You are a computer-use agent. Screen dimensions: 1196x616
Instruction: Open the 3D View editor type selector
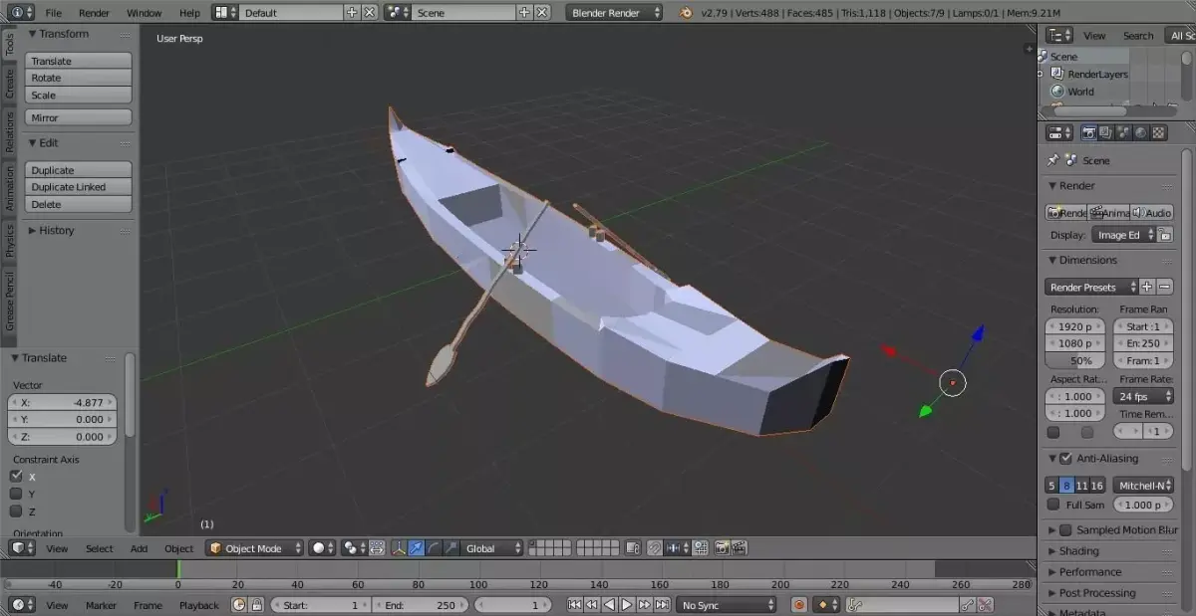22,548
